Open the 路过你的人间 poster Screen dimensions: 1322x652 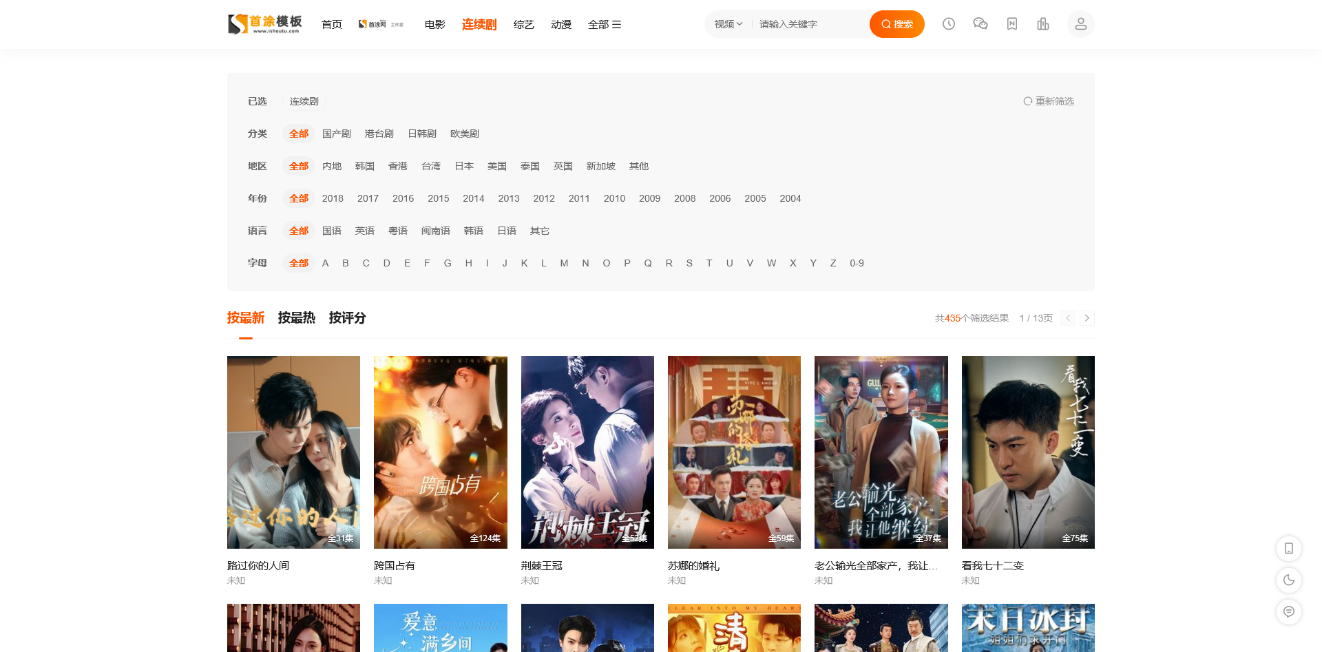pyautogui.click(x=293, y=452)
